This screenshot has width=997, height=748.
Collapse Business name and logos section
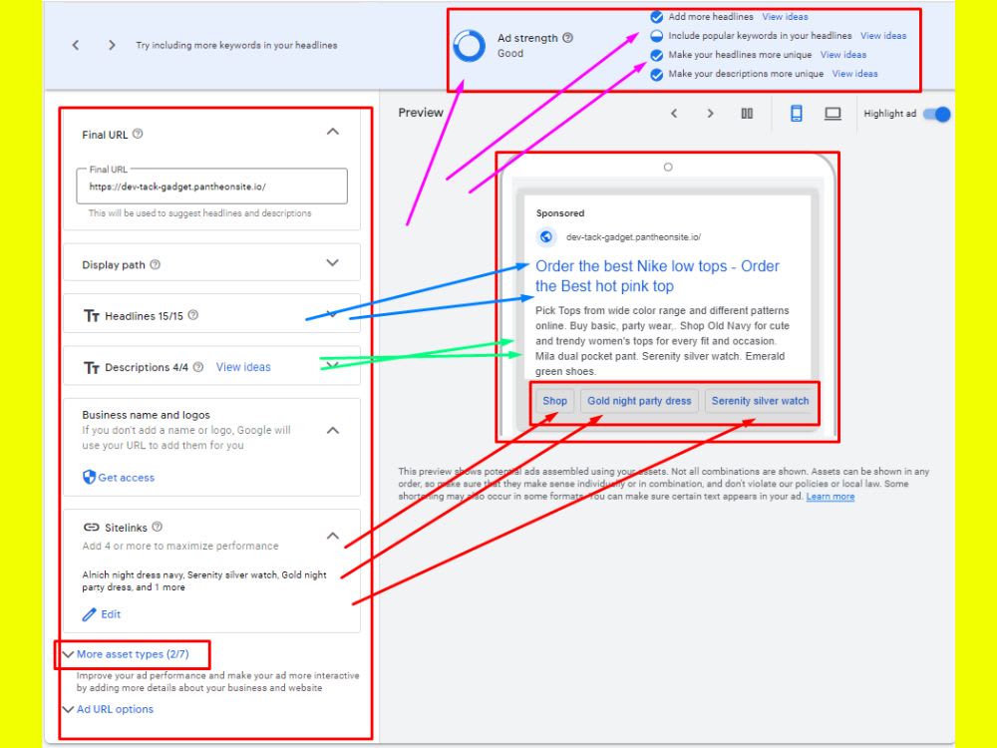[x=333, y=430]
